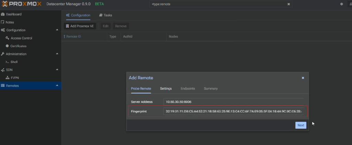The width and height of the screenshot is (352, 145).
Task: Click the Fingerprint input field
Action: click(234, 111)
